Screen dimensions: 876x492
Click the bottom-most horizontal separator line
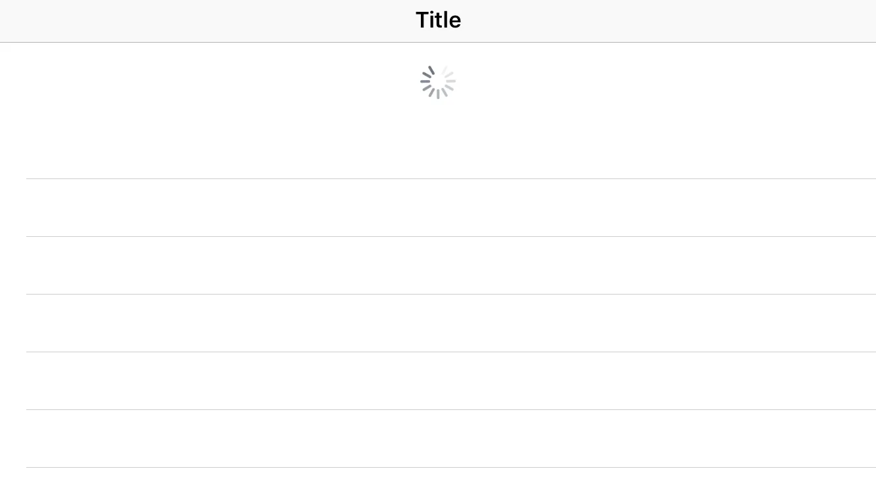click(438, 467)
